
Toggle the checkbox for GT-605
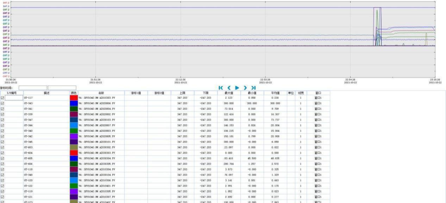click(2, 158)
